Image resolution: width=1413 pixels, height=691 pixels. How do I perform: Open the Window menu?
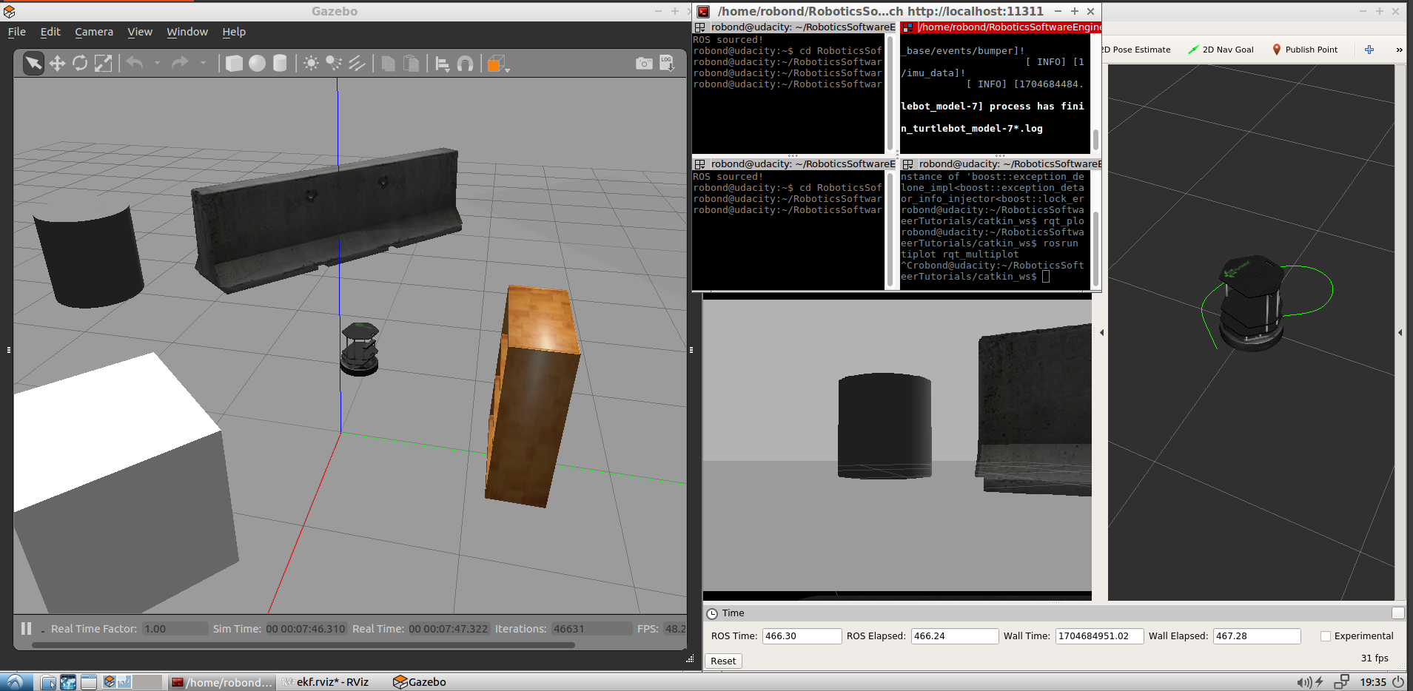coord(187,32)
